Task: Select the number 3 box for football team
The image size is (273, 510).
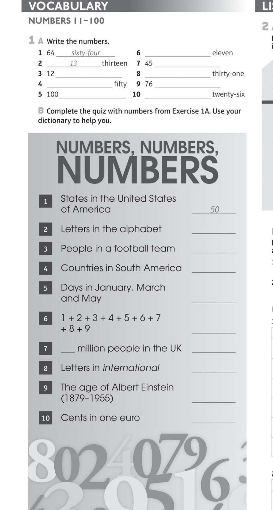Action: pos(45,249)
